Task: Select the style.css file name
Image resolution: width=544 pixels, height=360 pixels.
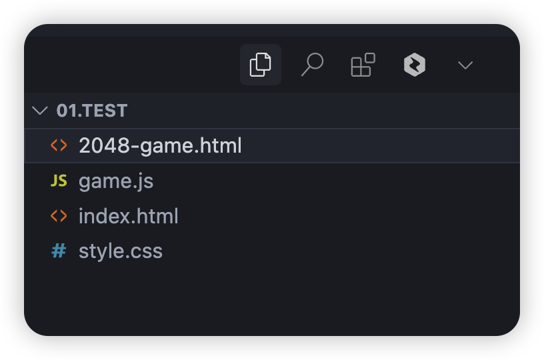Action: coord(121,251)
